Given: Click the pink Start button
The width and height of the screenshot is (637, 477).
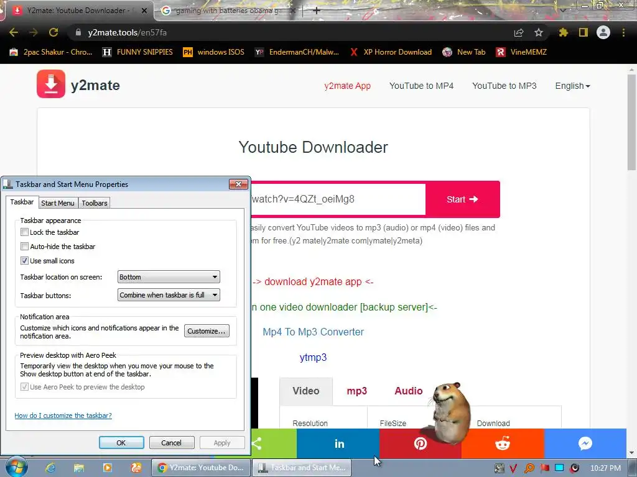Looking at the screenshot, I should tap(462, 199).
